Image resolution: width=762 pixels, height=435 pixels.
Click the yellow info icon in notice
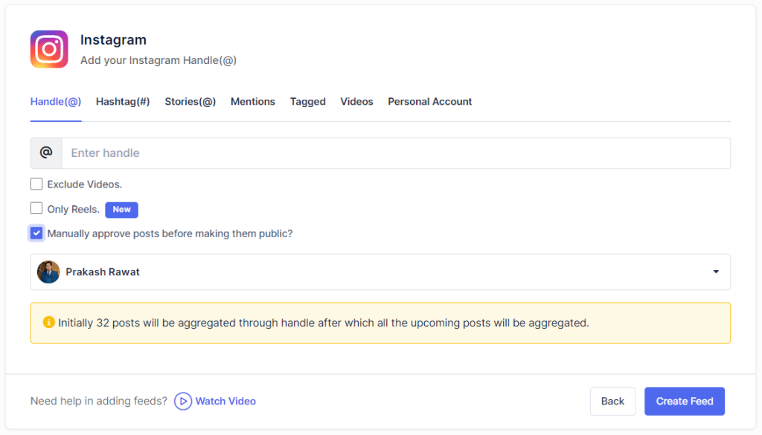click(x=49, y=323)
